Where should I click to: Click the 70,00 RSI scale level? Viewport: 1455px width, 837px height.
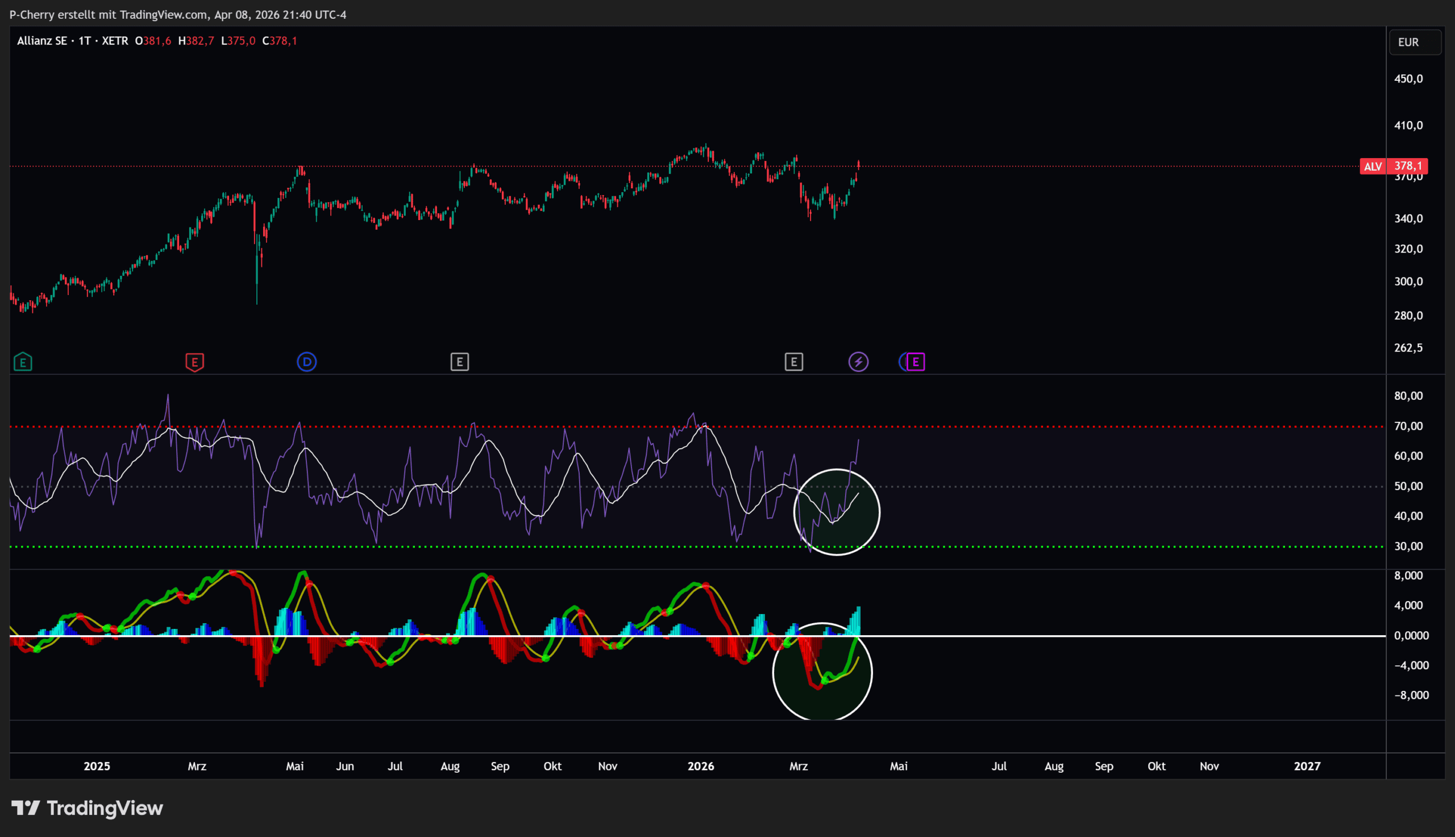coord(1408,426)
